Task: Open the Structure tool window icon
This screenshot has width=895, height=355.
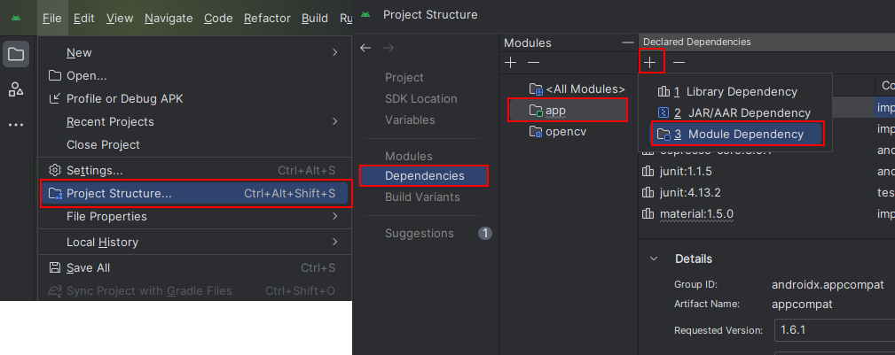Action: 16,89
